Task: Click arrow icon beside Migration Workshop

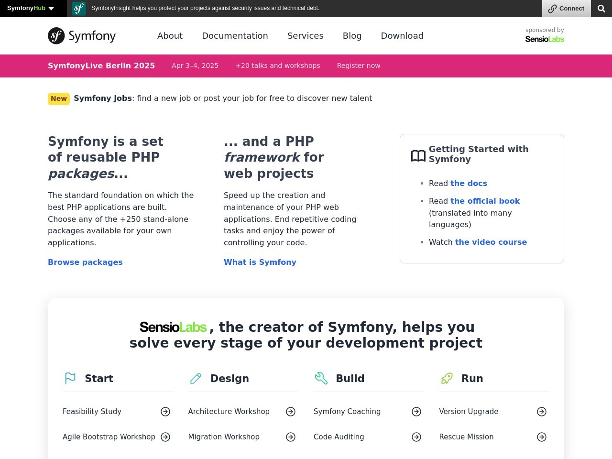Action: 291,437
